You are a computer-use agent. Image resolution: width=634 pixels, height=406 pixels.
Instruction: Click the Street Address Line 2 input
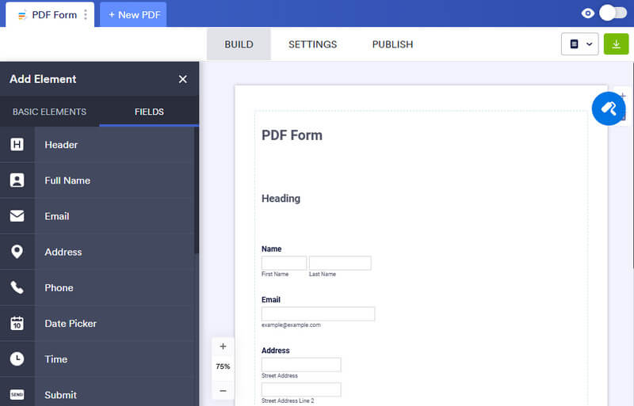pos(301,390)
